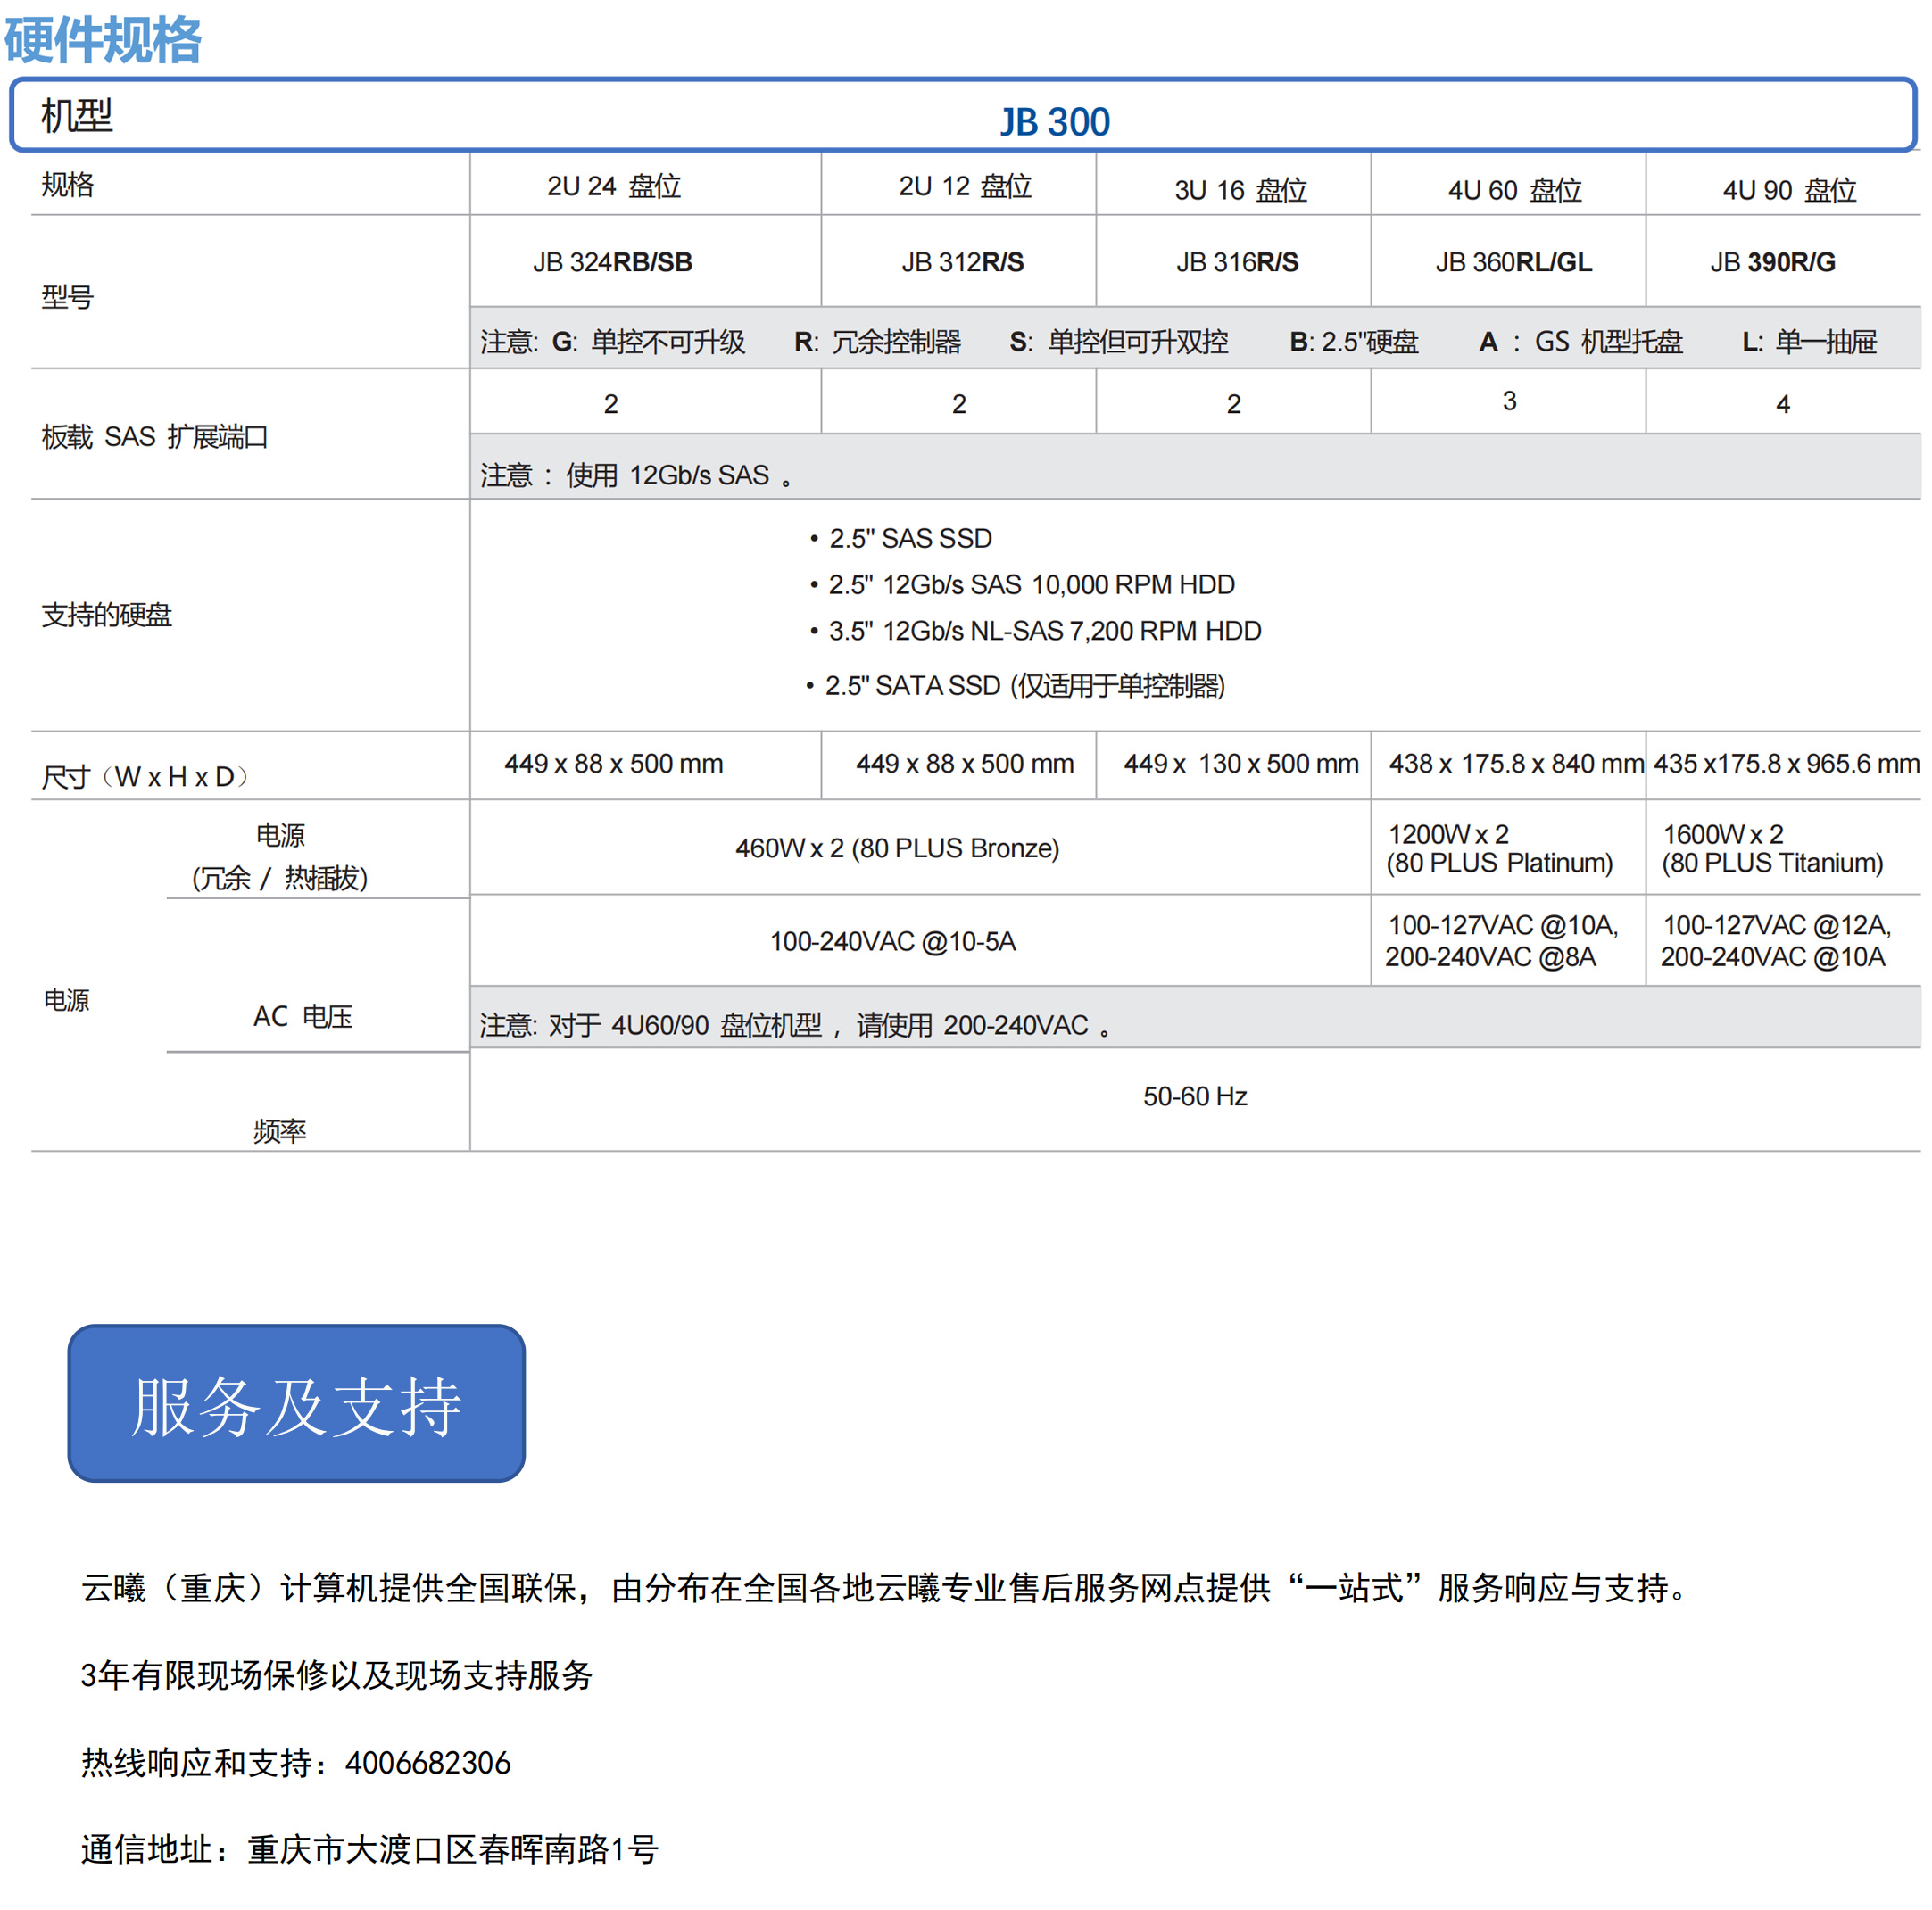Viewport: 1932px width, 1910px height.
Task: Click the 3年有限现场保修 line
Action: pos(337,1675)
